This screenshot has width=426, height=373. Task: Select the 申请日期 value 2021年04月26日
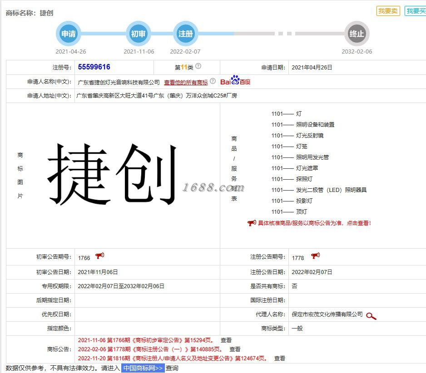click(312, 67)
